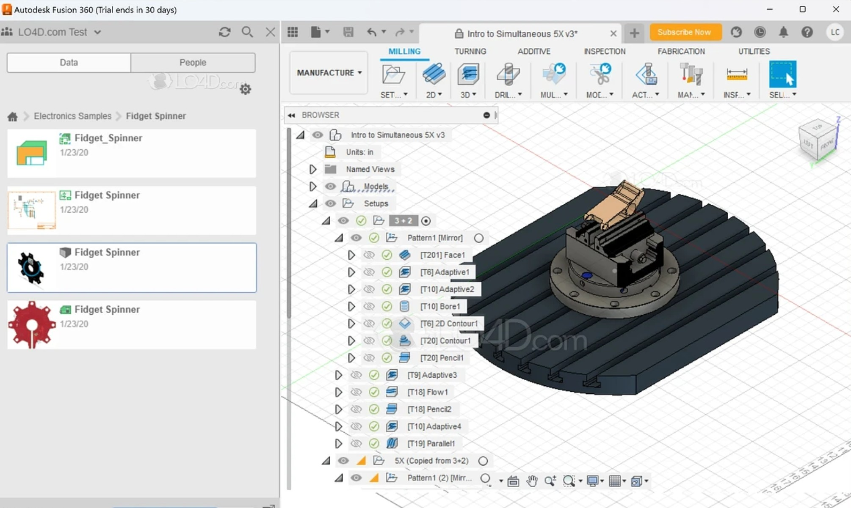851x508 pixels.
Task: Select the Zoom tool in navigation bar
Action: [550, 481]
